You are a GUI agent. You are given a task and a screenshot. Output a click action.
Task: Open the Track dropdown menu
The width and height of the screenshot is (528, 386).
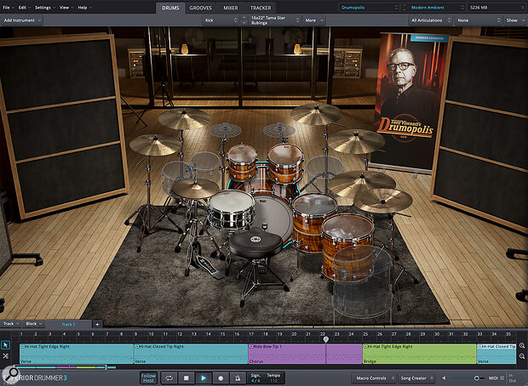(11, 324)
